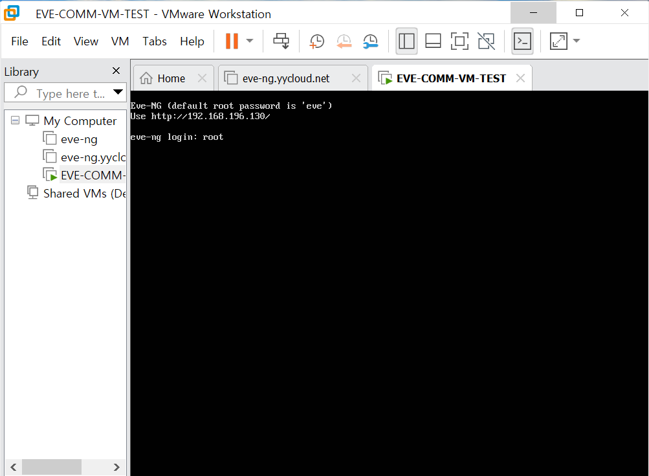
Task: Open the snapshot manager icon
Action: [371, 41]
